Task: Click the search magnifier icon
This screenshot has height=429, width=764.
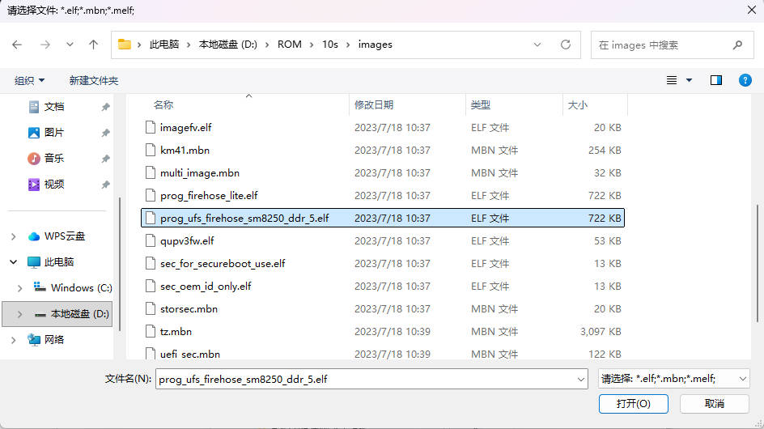Action: click(x=737, y=45)
